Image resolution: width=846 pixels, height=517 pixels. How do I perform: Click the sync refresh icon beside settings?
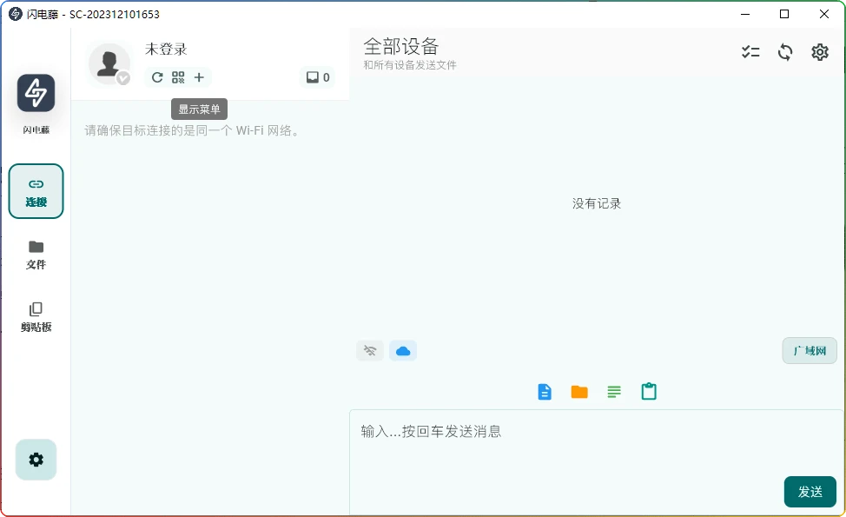[x=785, y=52]
